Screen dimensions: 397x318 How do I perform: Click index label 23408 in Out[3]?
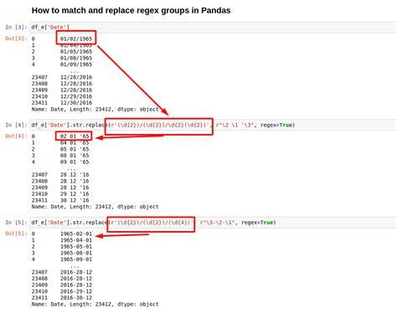(x=39, y=84)
